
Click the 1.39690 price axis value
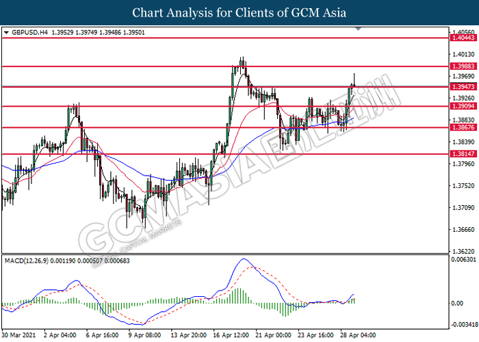pos(463,76)
